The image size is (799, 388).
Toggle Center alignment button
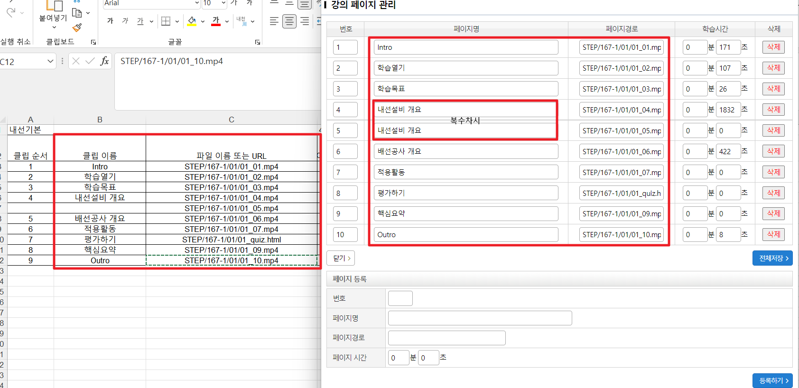(289, 21)
